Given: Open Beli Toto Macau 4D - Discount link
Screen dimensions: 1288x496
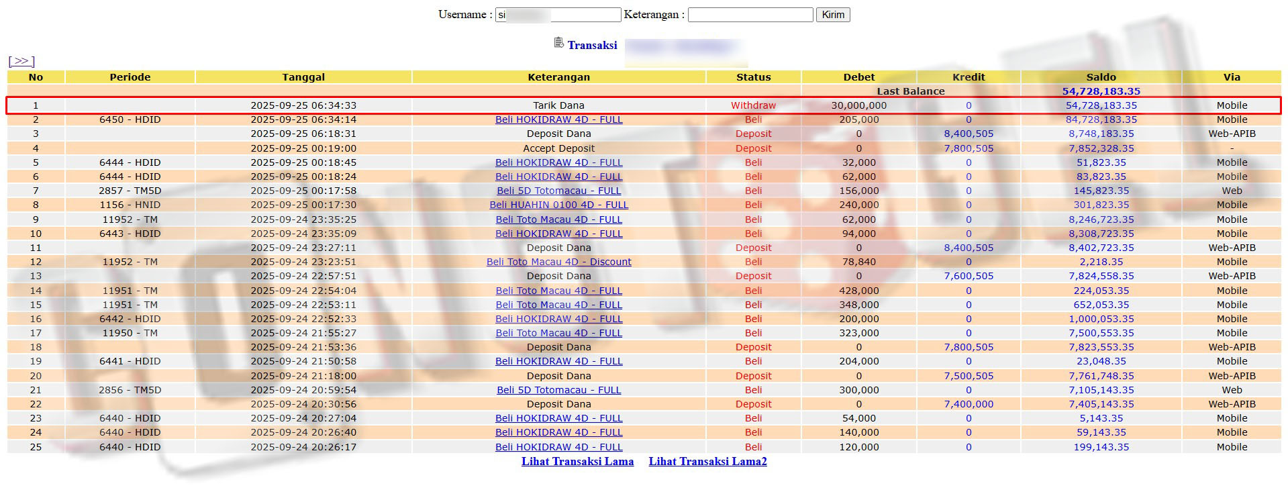Looking at the screenshot, I should click(558, 262).
